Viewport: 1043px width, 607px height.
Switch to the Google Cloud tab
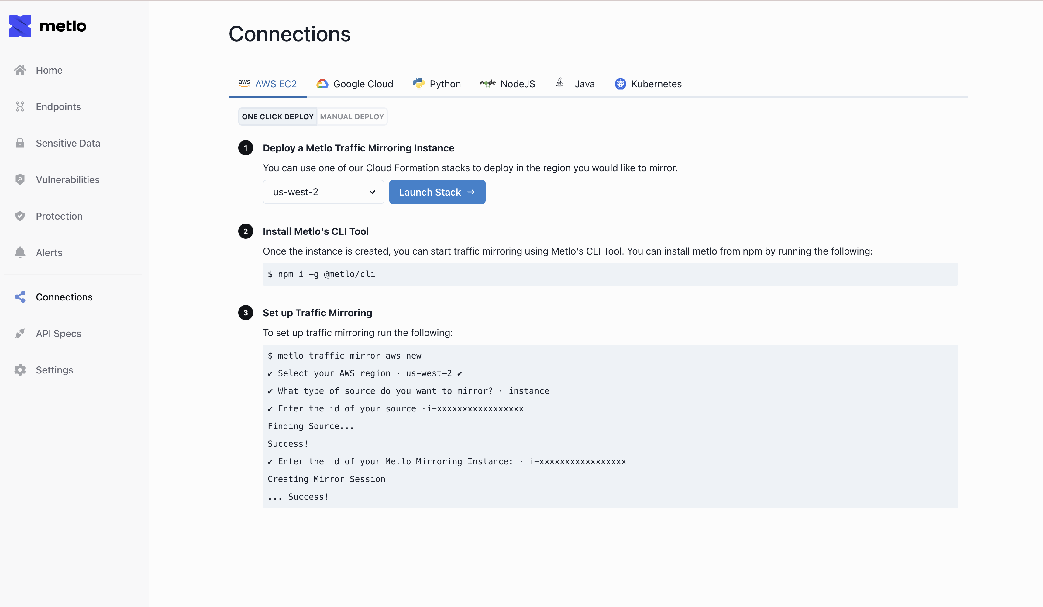[355, 84]
